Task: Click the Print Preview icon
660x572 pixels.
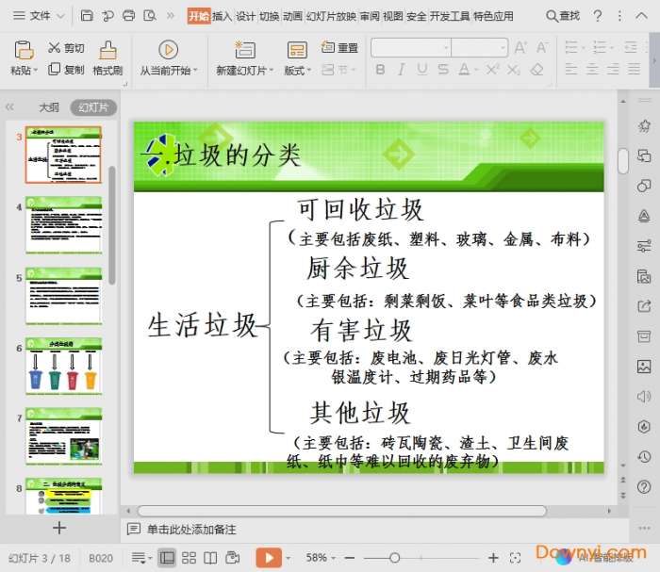Action: (150, 16)
